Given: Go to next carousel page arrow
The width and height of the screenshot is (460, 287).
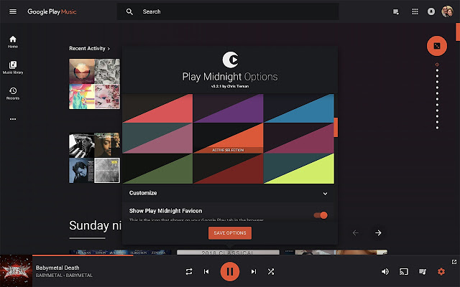Looking at the screenshot, I should (x=378, y=232).
